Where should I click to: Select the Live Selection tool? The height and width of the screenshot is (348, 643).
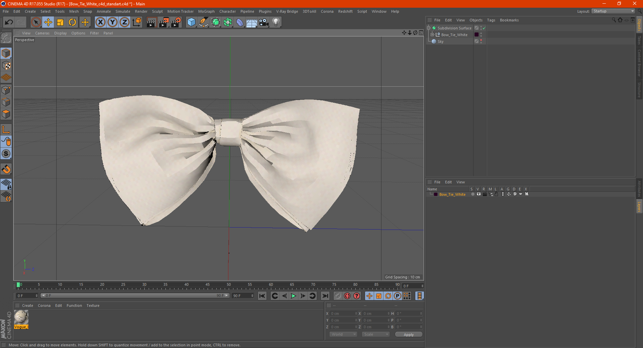click(36, 22)
